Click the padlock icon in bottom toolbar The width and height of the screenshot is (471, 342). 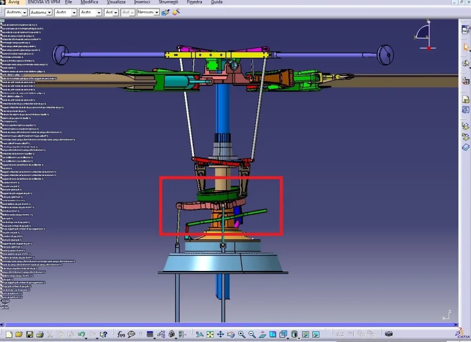[171, 334]
